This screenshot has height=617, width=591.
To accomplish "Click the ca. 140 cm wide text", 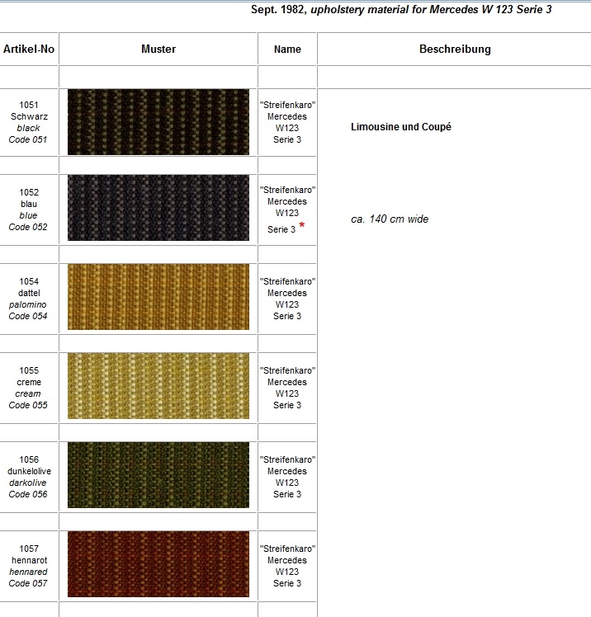I will tap(390, 219).
